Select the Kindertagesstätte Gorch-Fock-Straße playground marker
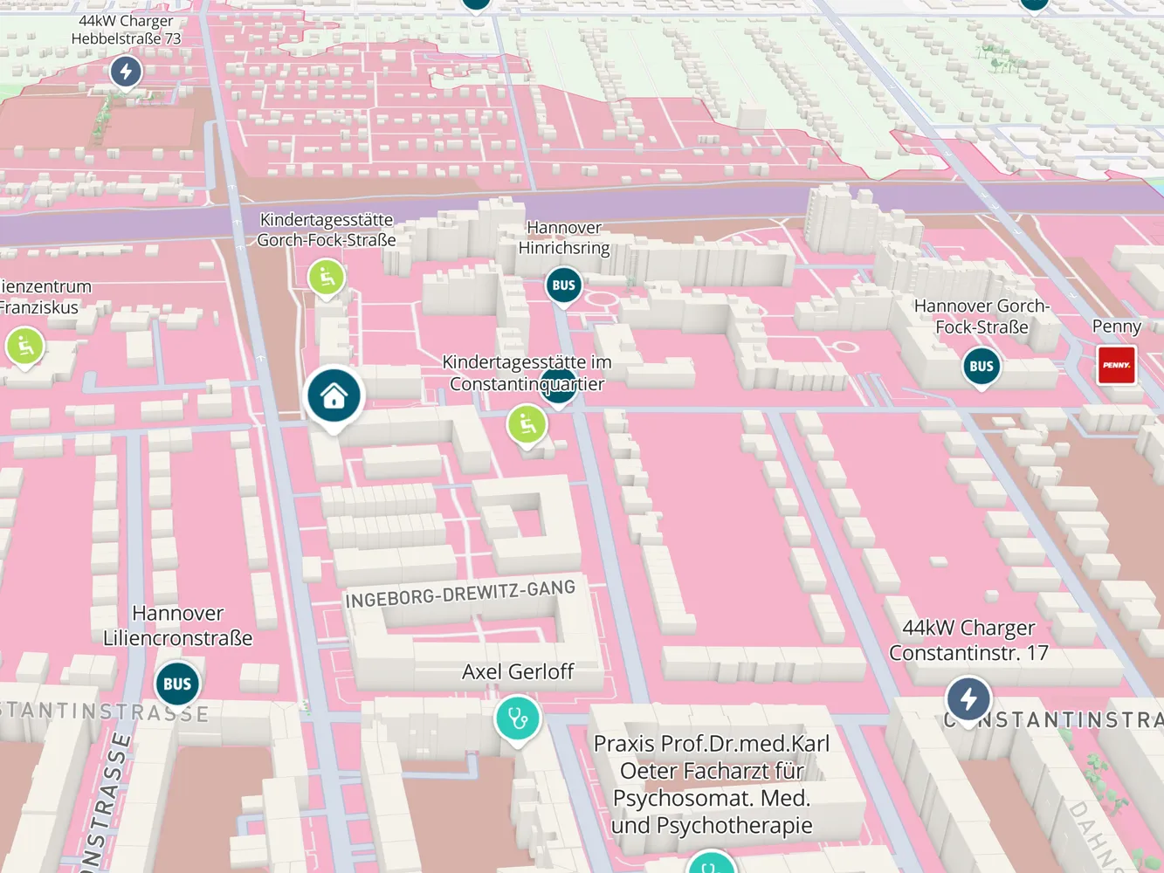This screenshot has height=873, width=1164. coord(327,278)
